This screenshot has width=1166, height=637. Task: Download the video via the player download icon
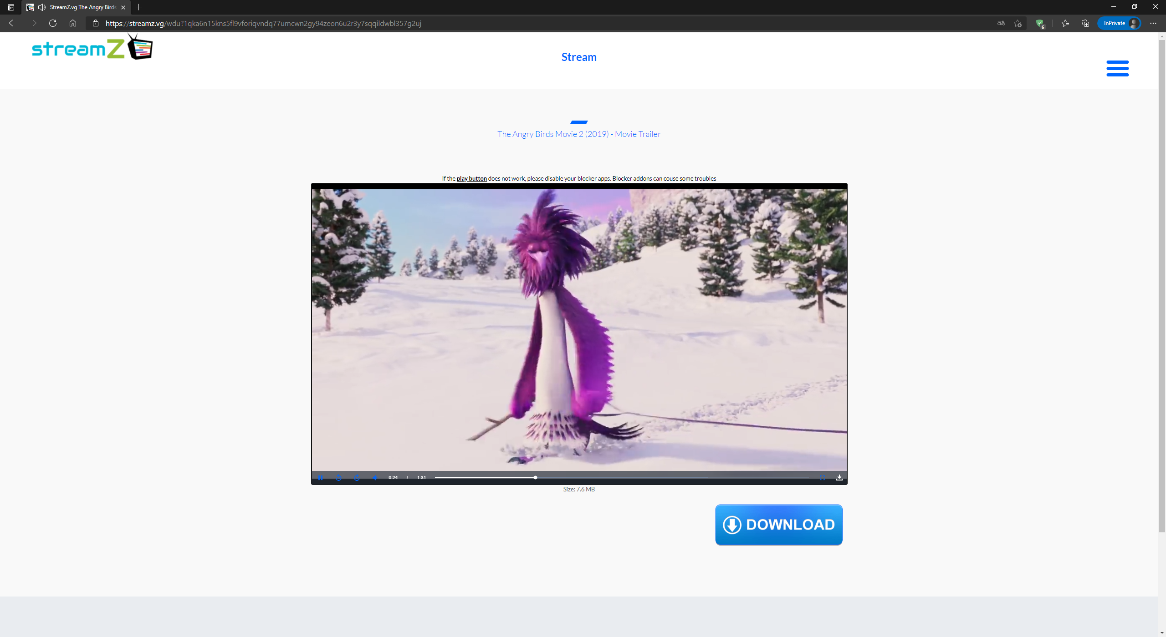click(839, 477)
